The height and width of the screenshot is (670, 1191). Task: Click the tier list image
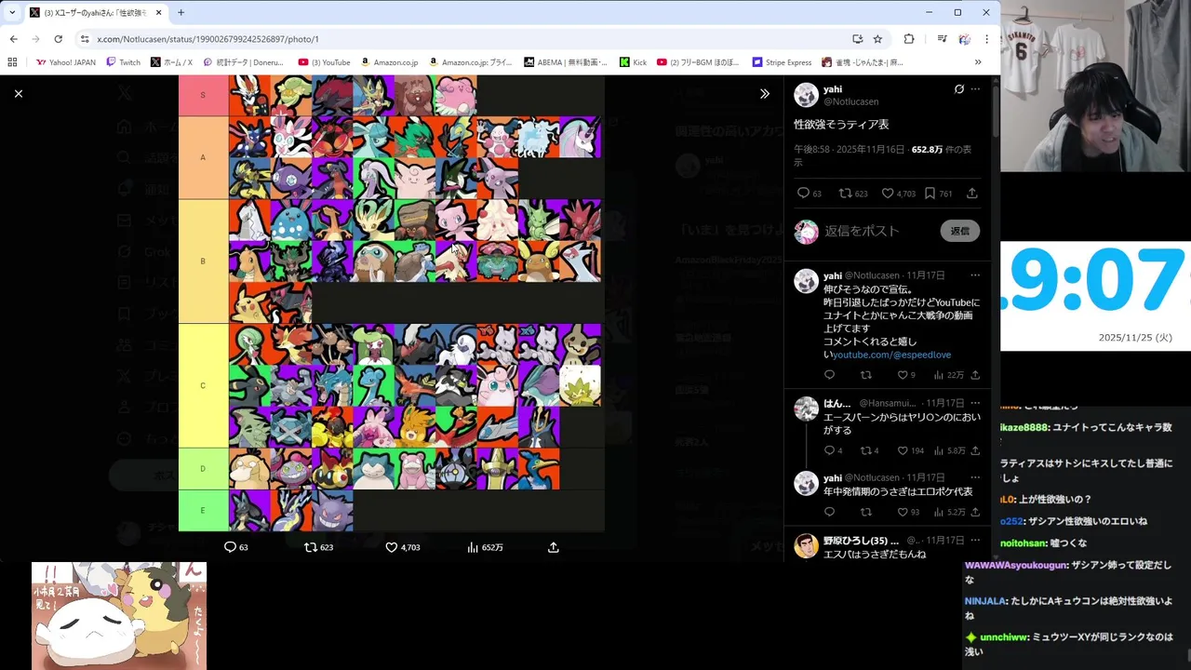point(392,303)
